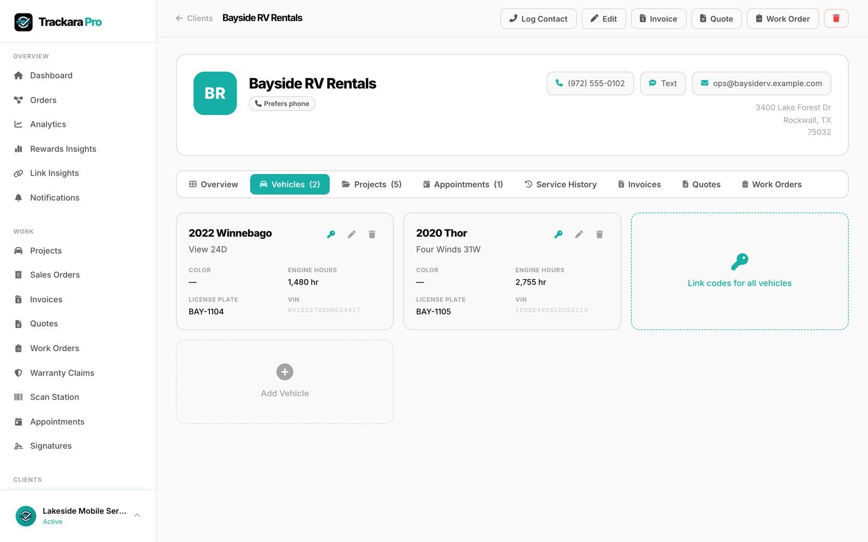Create an Invoice from the header
The image size is (868, 542).
click(659, 18)
